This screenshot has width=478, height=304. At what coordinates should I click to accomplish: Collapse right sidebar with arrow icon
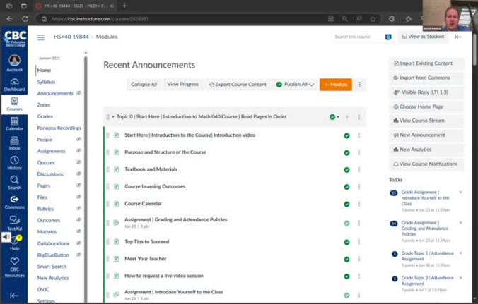point(458,37)
